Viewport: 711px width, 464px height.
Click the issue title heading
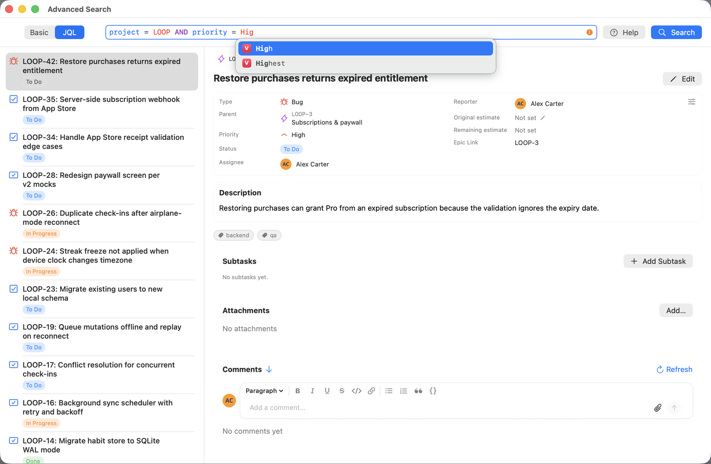[320, 78]
